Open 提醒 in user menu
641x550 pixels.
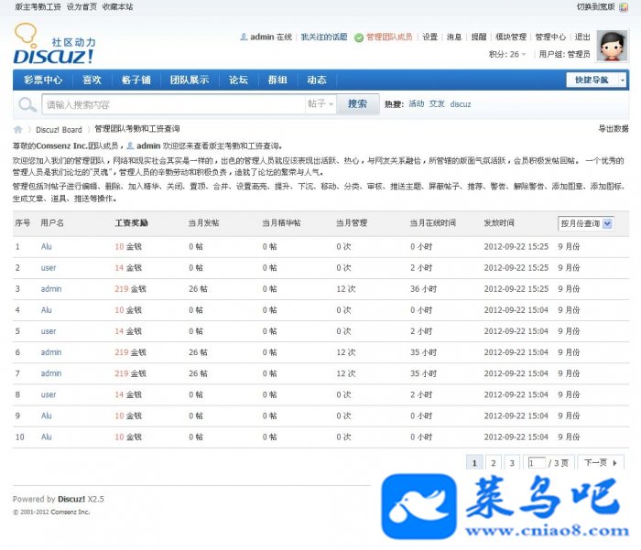(478, 37)
